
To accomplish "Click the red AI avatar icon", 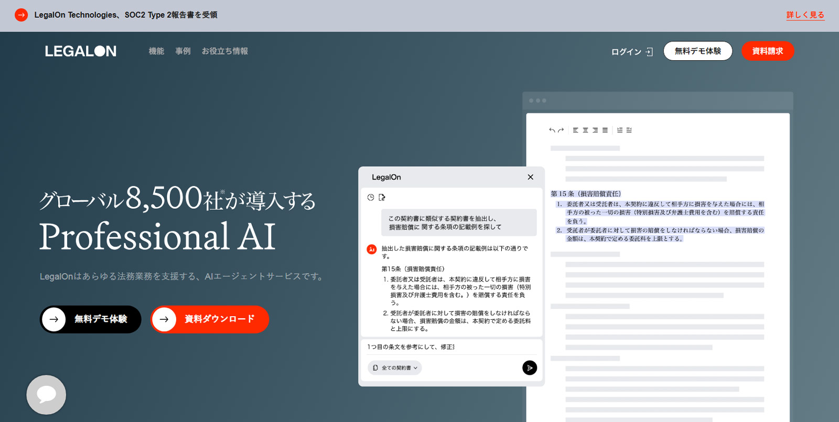I will pos(371,250).
